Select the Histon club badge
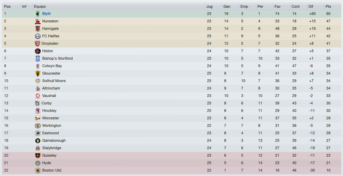Viewport: 343px width, 176px height. (37, 51)
